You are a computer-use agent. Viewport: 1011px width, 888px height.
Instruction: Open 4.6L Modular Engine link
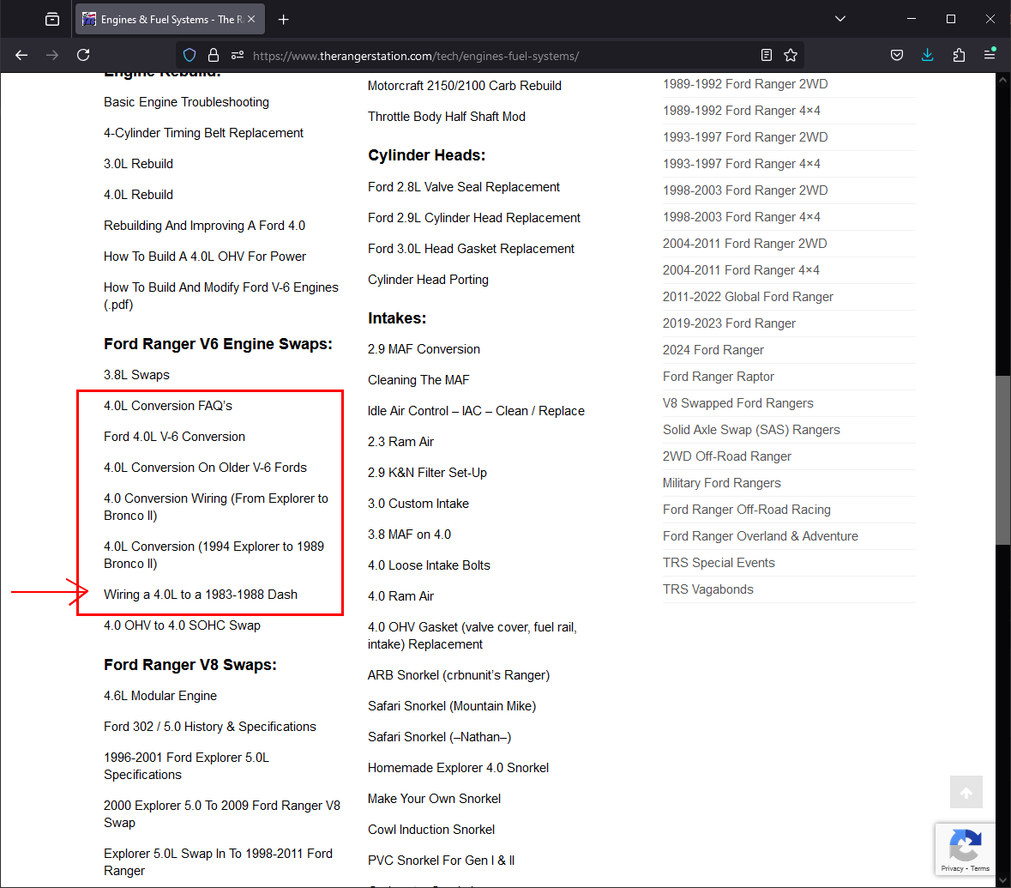pos(160,696)
